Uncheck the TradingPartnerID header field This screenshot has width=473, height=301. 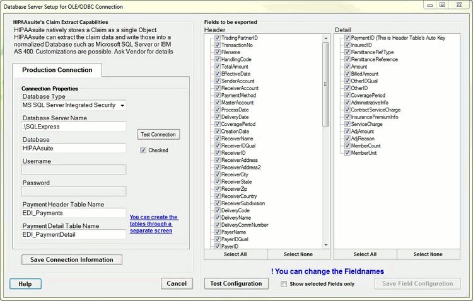coord(218,38)
